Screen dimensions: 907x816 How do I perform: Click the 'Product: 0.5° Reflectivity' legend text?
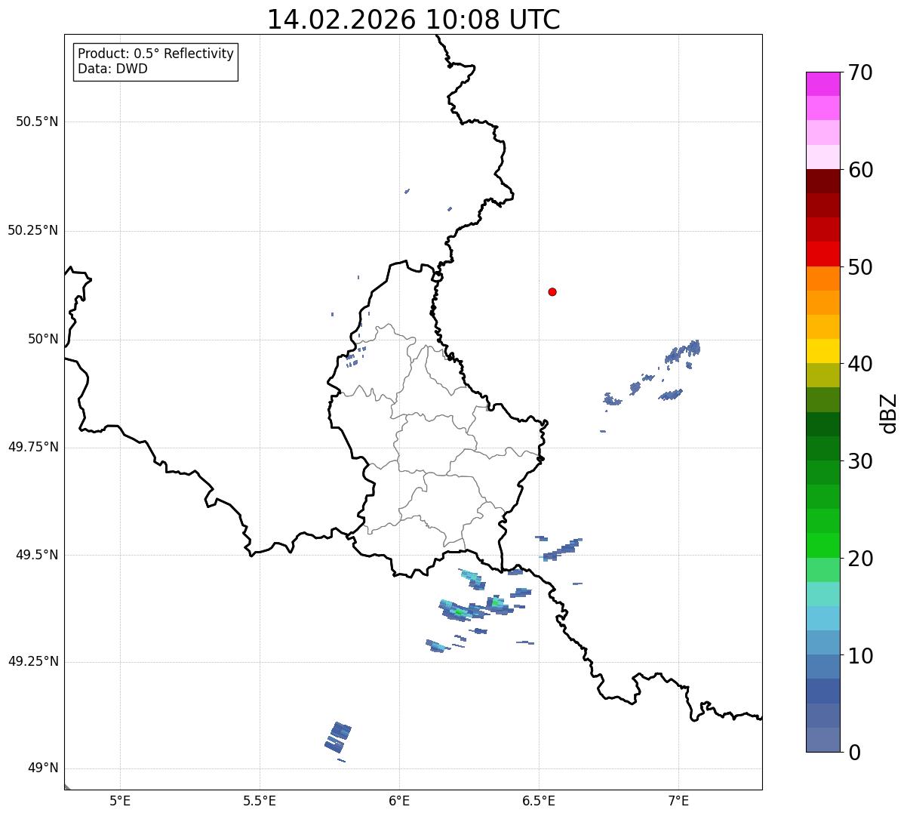point(155,54)
